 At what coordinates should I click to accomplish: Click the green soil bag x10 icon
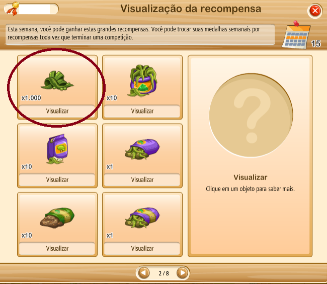coord(57,218)
